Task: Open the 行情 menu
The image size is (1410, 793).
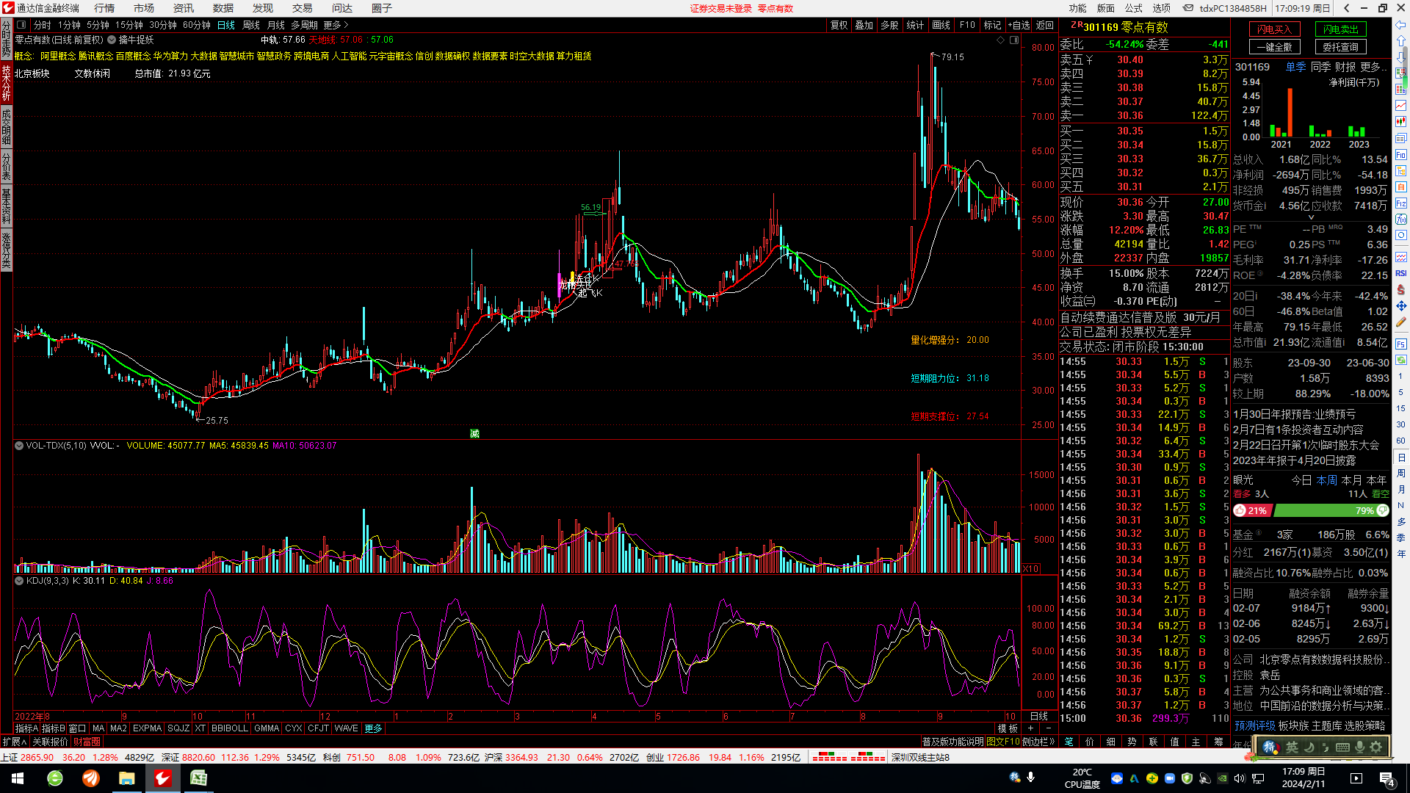Action: coord(104,8)
